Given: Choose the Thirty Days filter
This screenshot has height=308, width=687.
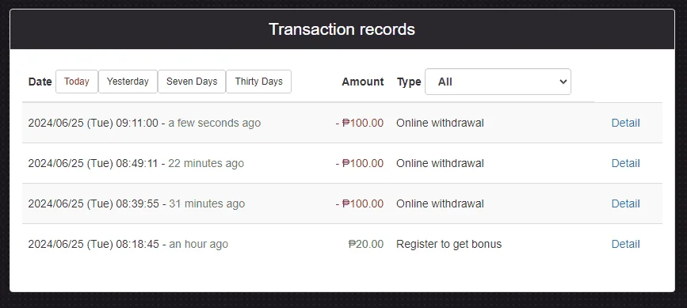Looking at the screenshot, I should click(x=258, y=82).
